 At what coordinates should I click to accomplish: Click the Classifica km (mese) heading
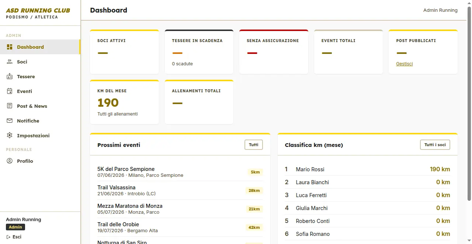pyautogui.click(x=314, y=145)
